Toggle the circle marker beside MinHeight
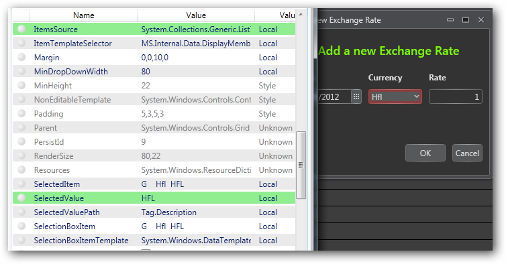 [21, 85]
